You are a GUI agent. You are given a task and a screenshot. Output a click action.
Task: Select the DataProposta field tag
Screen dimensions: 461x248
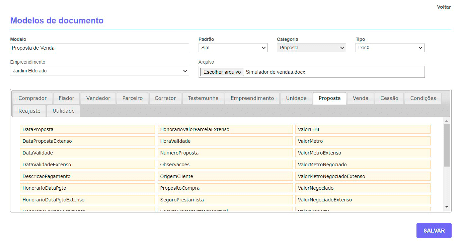pyautogui.click(x=87, y=129)
